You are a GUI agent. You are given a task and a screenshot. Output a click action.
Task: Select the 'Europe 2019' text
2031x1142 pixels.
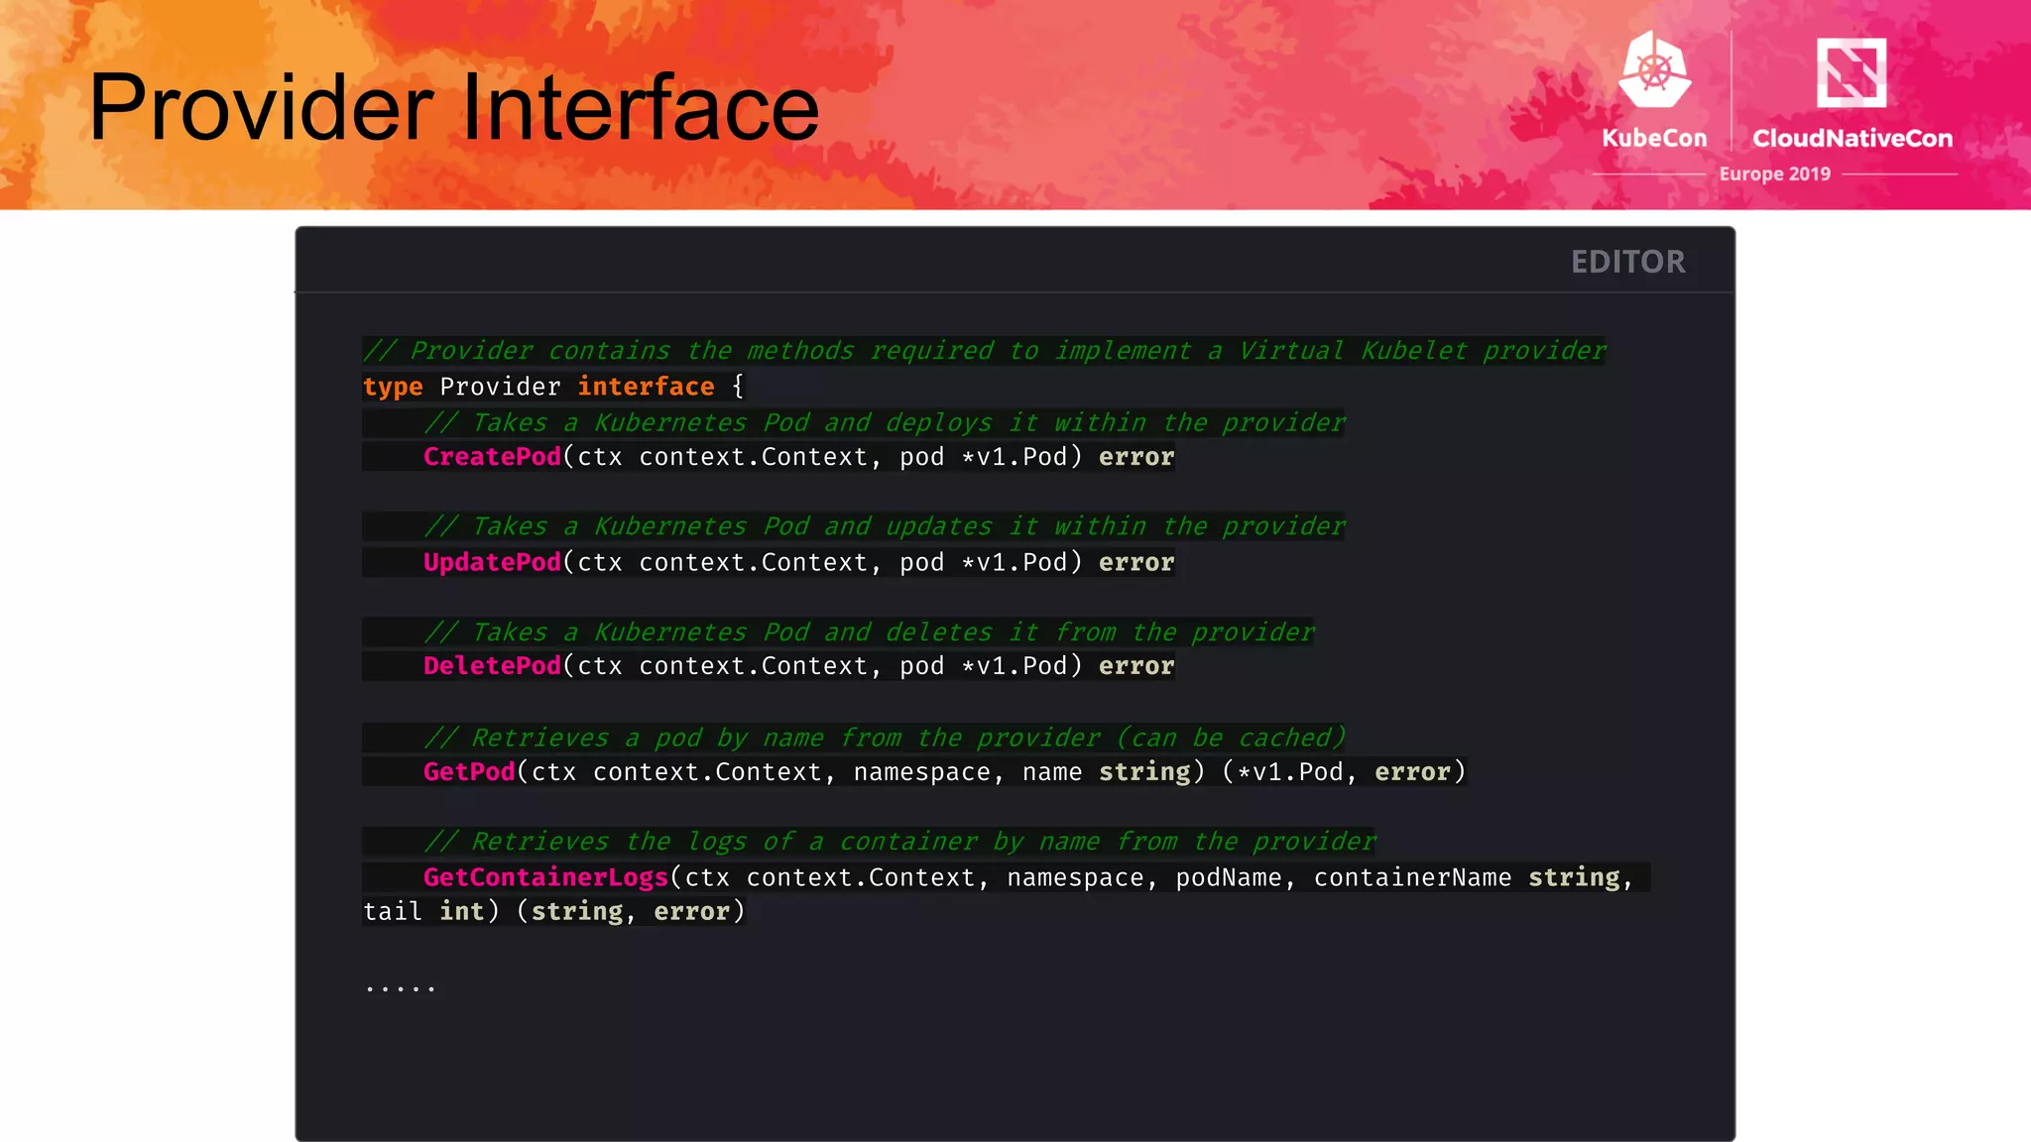[1774, 173]
